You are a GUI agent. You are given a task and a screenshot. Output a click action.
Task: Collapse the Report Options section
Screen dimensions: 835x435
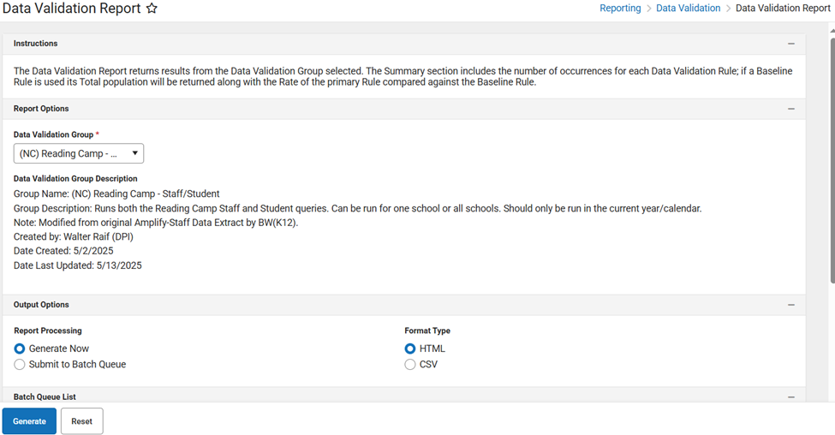790,110
